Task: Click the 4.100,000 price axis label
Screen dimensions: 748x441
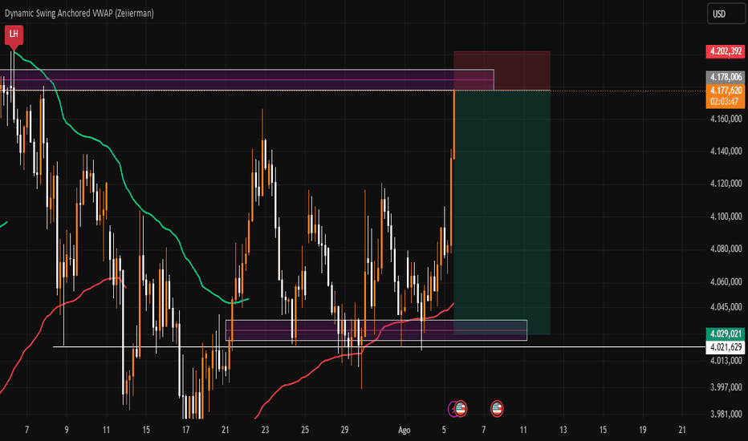Action: [726, 216]
